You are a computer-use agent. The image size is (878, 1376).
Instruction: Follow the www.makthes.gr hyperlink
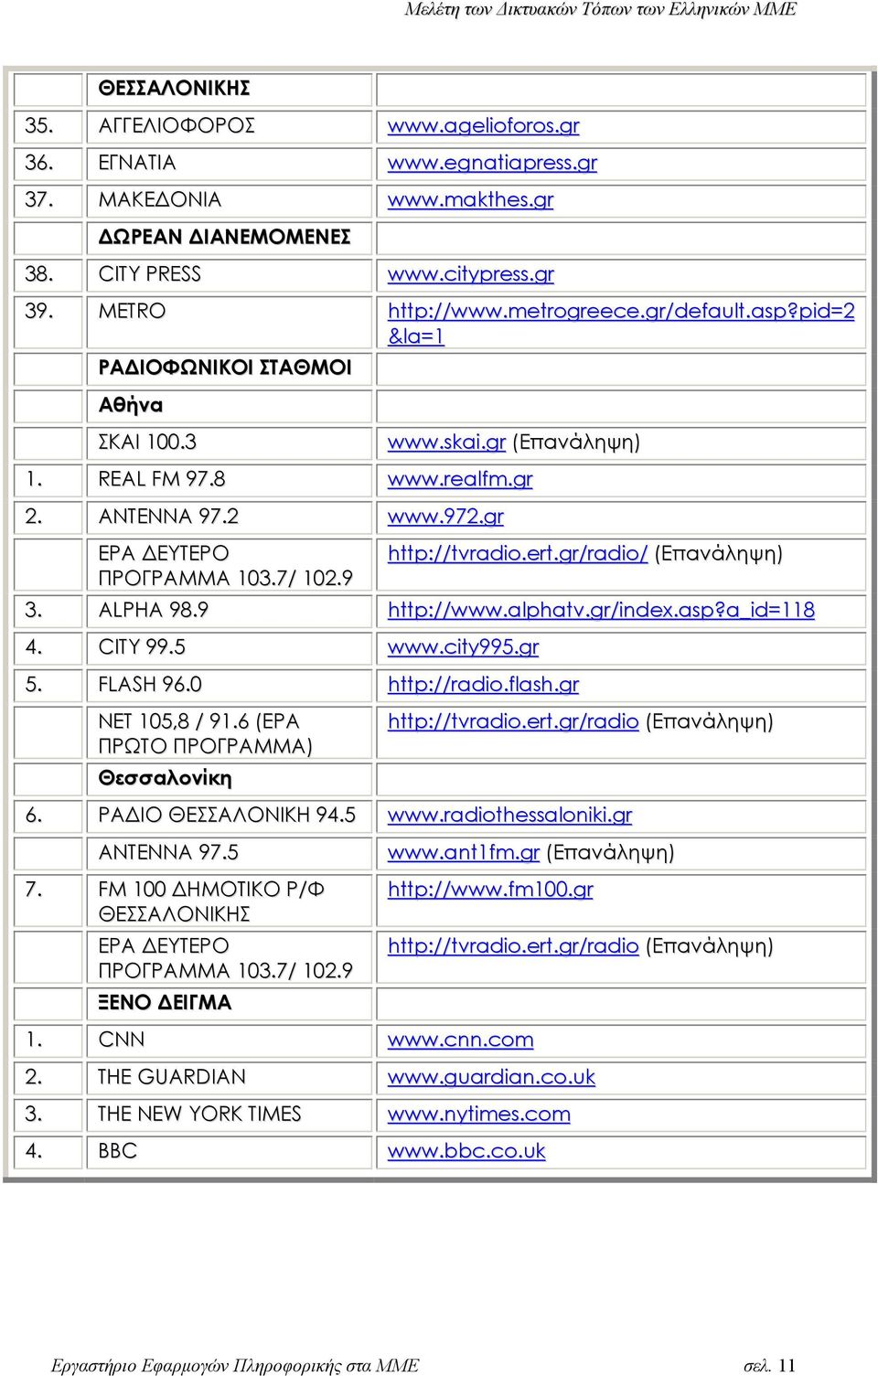470,200
